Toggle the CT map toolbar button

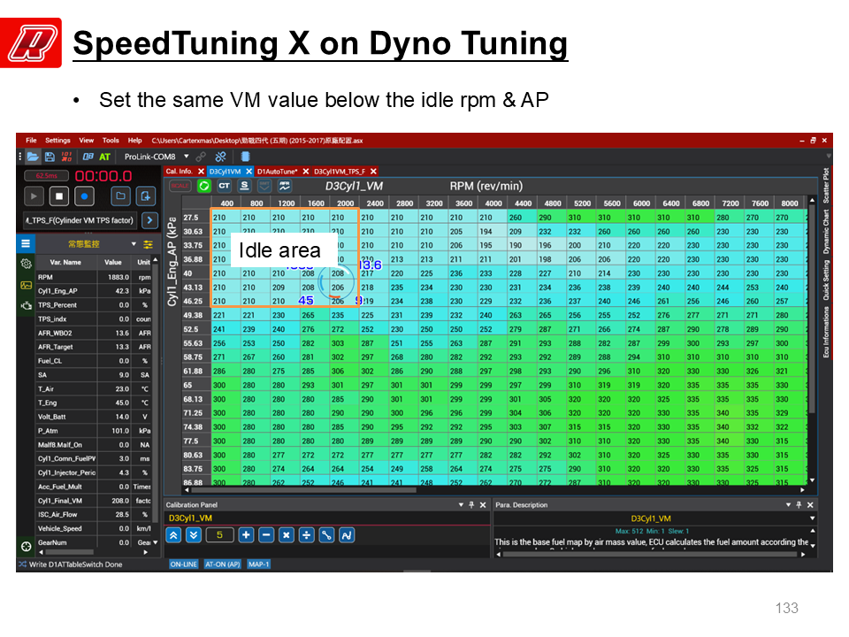224,186
